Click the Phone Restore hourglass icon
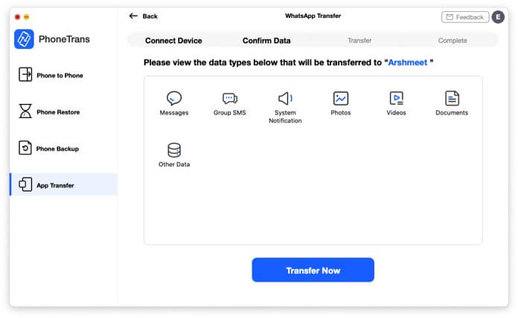This screenshot has width=518, height=318. coord(25,111)
